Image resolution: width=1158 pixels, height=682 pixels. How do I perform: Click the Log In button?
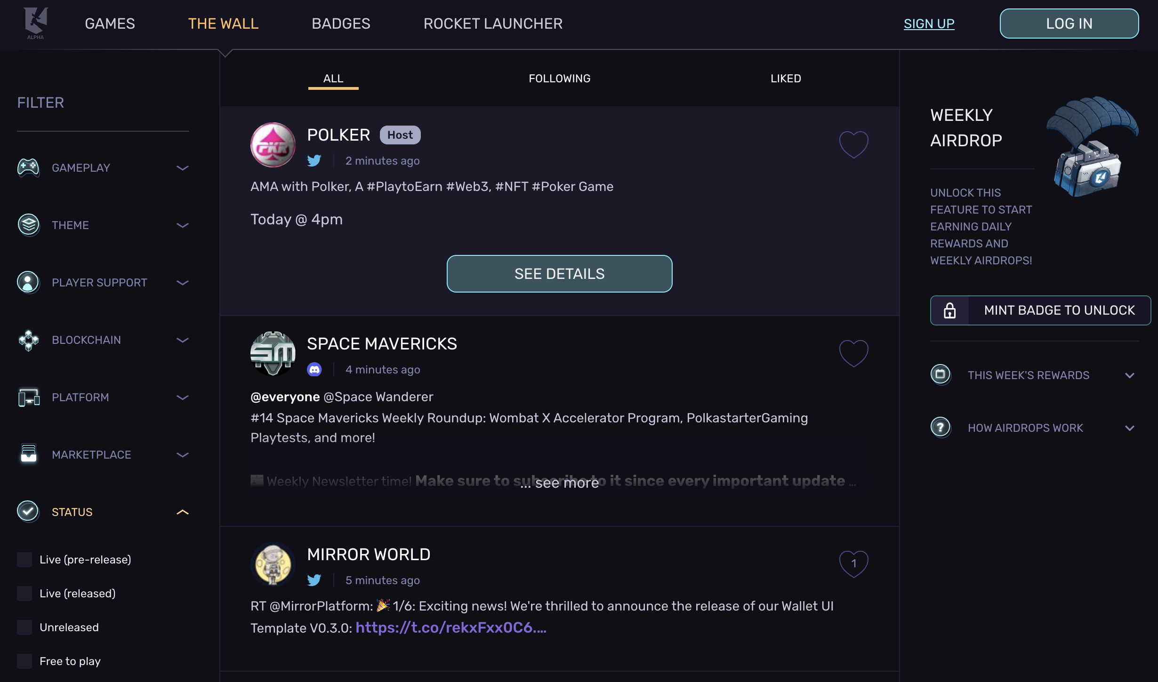[x=1069, y=24]
